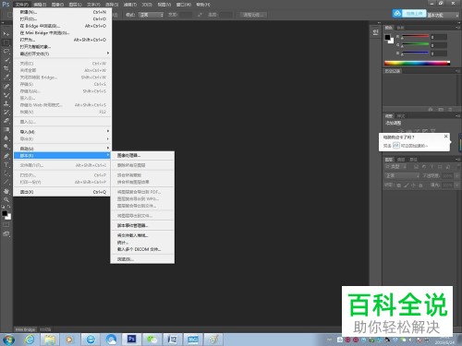
Task: Open the Window menu in menu bar
Action: [x=184, y=5]
